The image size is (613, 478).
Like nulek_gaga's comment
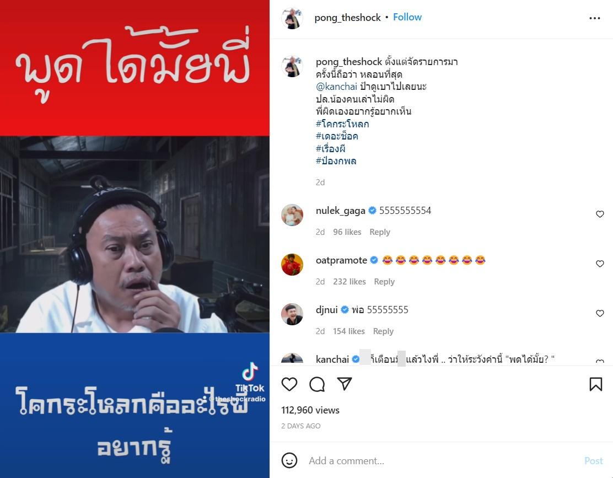tap(600, 214)
